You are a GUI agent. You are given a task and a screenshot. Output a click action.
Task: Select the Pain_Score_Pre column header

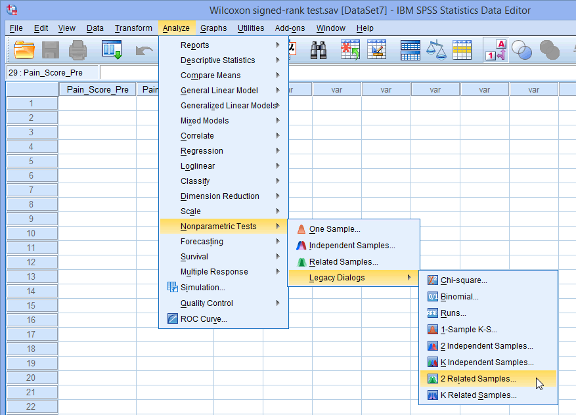(x=98, y=89)
